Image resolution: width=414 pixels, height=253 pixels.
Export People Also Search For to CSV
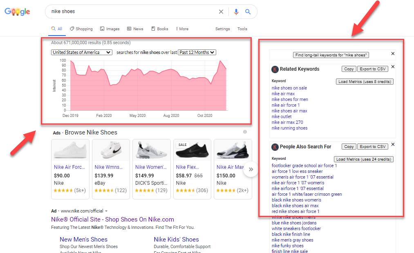click(373, 147)
